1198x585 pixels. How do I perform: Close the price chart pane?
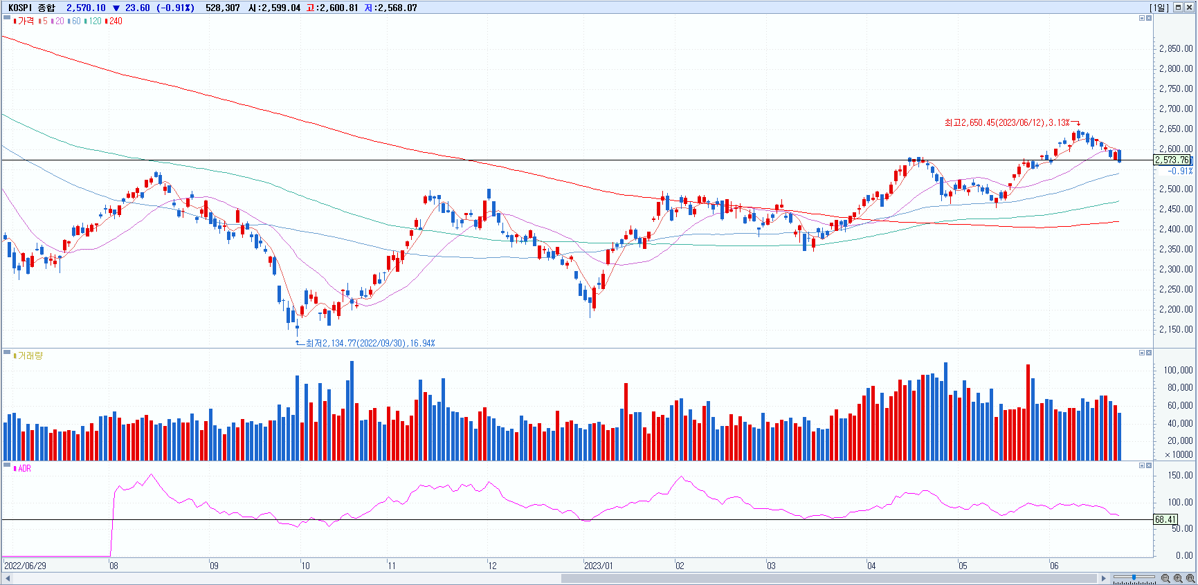point(1149,18)
